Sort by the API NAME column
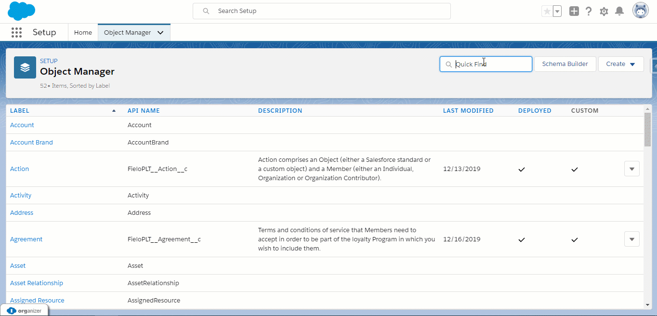The width and height of the screenshot is (657, 316). [144, 110]
